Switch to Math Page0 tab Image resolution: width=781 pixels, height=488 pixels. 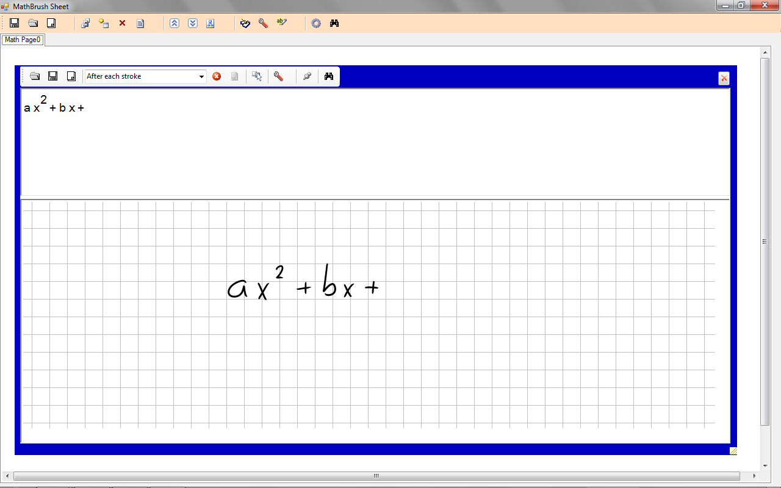coord(23,40)
